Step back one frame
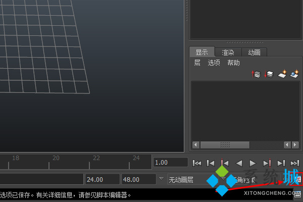The width and height of the screenshot is (303, 202). tap(211, 163)
